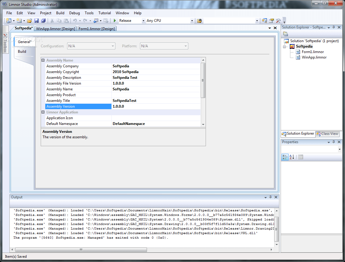The width and height of the screenshot is (345, 262).
Task: Click the Cut scissors icon
Action: click(x=52, y=21)
